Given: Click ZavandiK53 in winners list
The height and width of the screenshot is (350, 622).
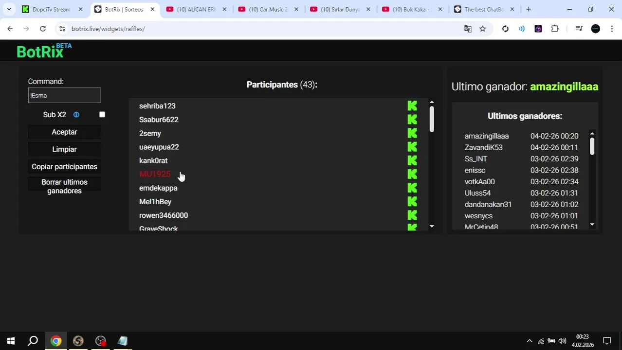Looking at the screenshot, I should coord(483,147).
